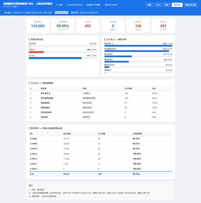Click the 35.9% zone distribution bar

(138, 46)
